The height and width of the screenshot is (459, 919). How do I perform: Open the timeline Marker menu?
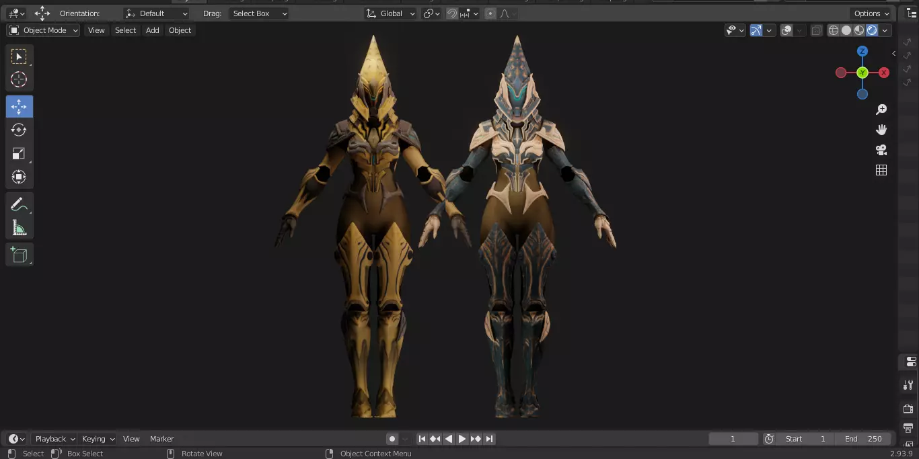pos(161,439)
